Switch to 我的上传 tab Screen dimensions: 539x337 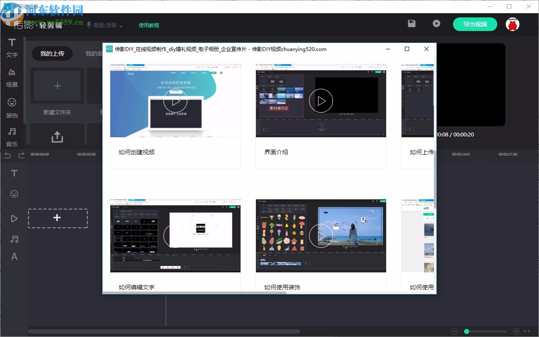[x=52, y=54]
